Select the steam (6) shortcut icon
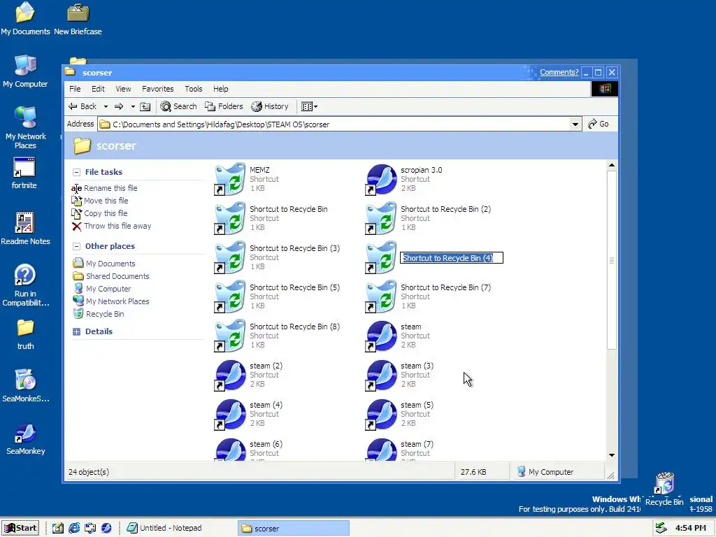 coord(229,450)
